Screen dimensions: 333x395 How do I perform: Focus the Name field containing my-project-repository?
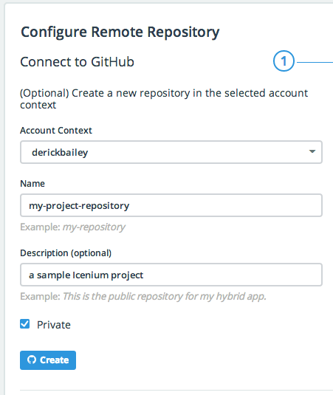pyautogui.click(x=171, y=205)
